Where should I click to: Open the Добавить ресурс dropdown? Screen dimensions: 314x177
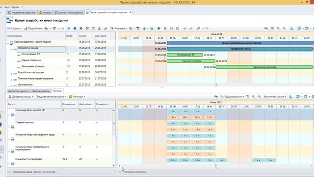click(x=21, y=97)
